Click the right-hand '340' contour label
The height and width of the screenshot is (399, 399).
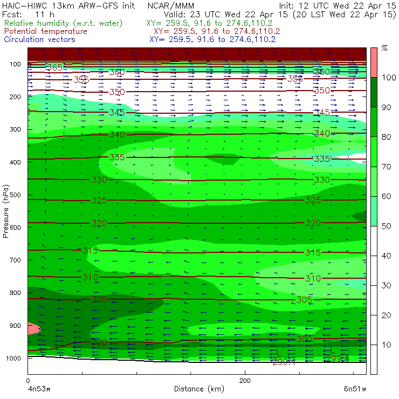point(322,133)
